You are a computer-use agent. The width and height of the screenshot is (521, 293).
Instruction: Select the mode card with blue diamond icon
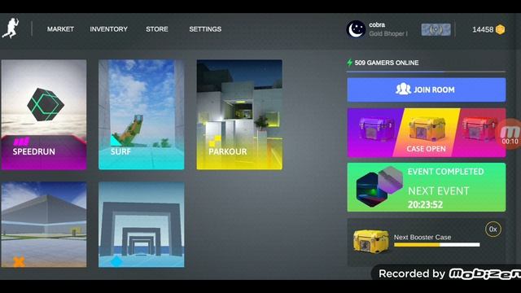click(142, 225)
